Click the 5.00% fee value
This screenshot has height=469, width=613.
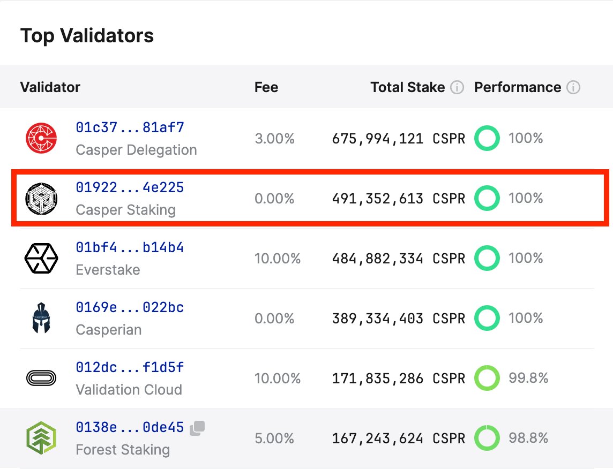(x=274, y=438)
